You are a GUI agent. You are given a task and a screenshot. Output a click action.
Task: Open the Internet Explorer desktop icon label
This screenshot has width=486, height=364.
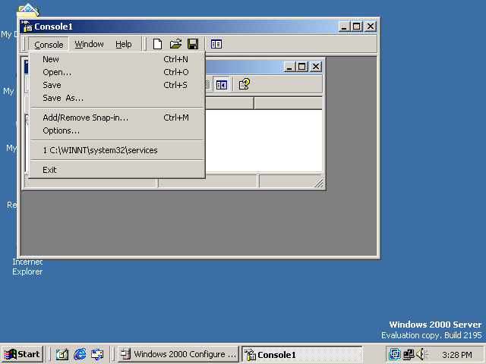point(27,267)
